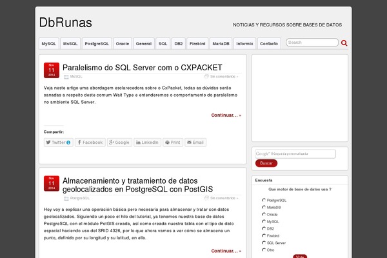Email the CXPACKET post
Image resolution: width=387 pixels, height=258 pixels.
click(195, 142)
